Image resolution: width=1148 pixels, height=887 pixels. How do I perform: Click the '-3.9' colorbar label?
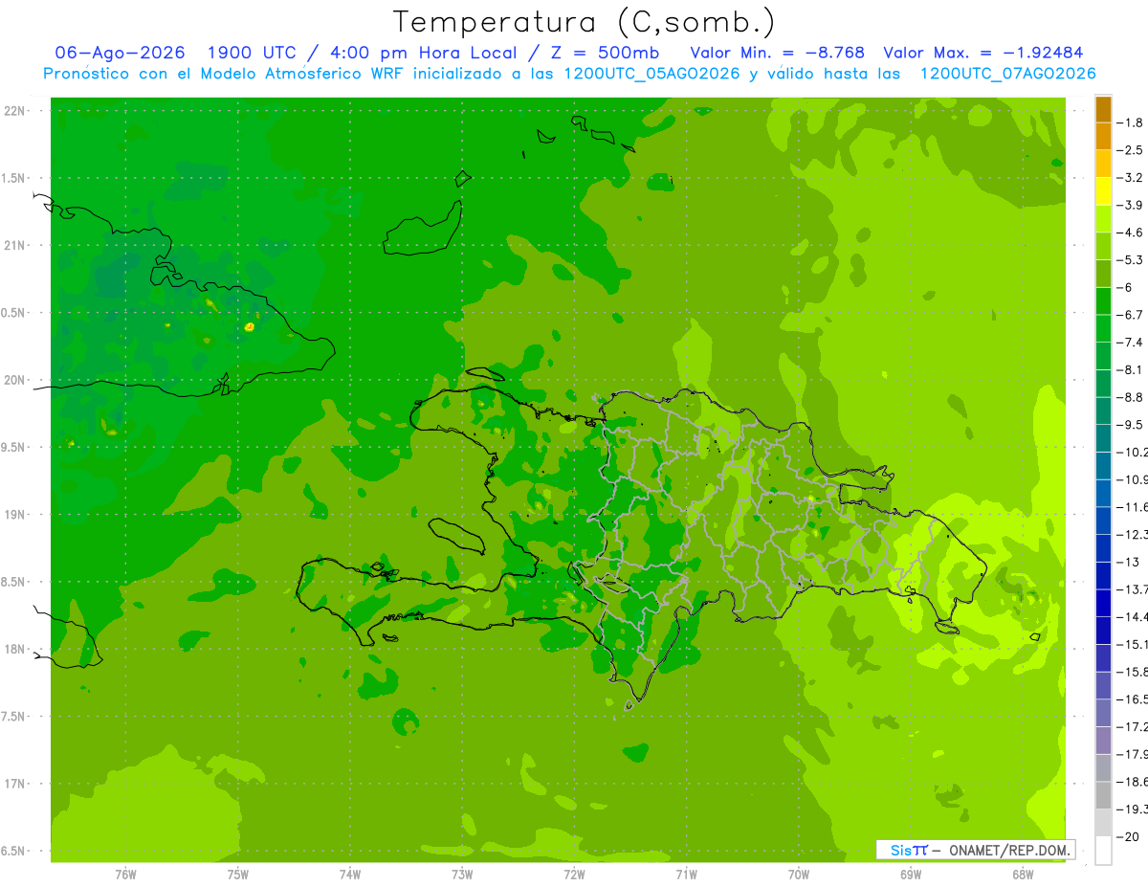(x=1132, y=205)
